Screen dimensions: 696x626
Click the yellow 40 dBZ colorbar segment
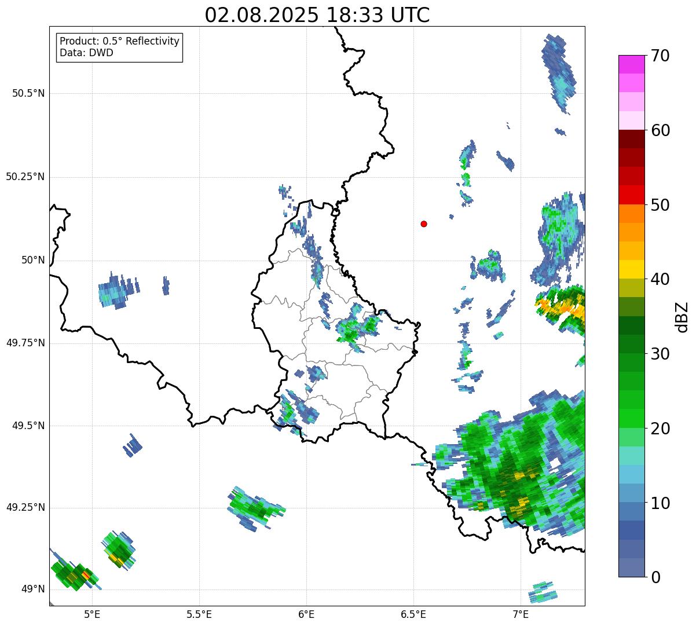click(x=632, y=269)
